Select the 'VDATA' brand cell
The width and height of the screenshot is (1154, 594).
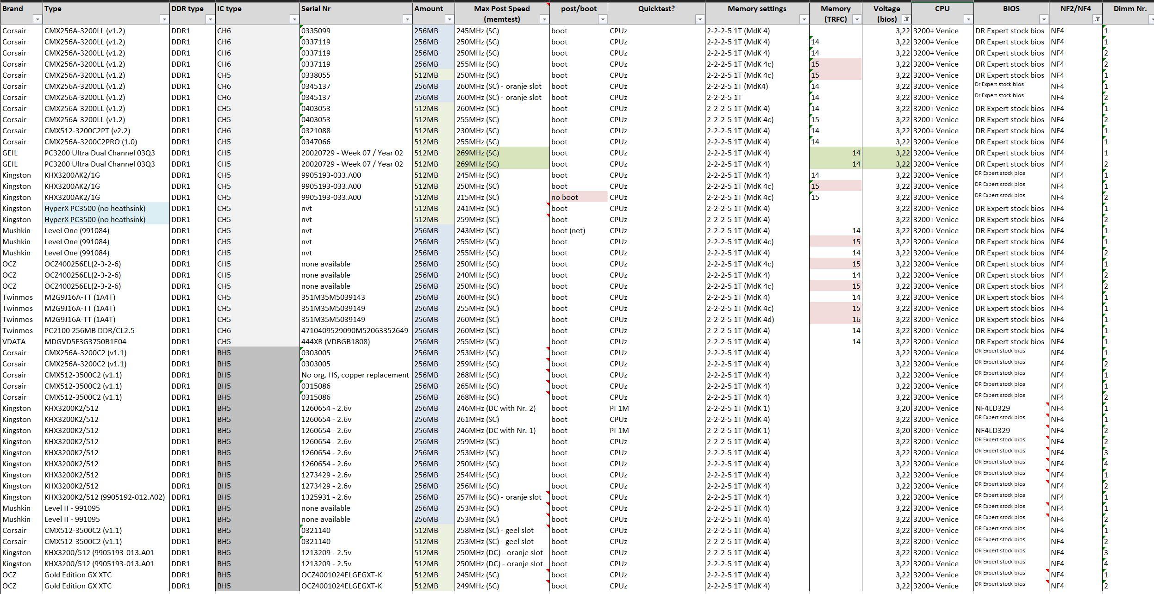coord(22,341)
